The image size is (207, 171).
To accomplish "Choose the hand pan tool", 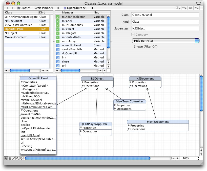I will [x=22, y=158].
